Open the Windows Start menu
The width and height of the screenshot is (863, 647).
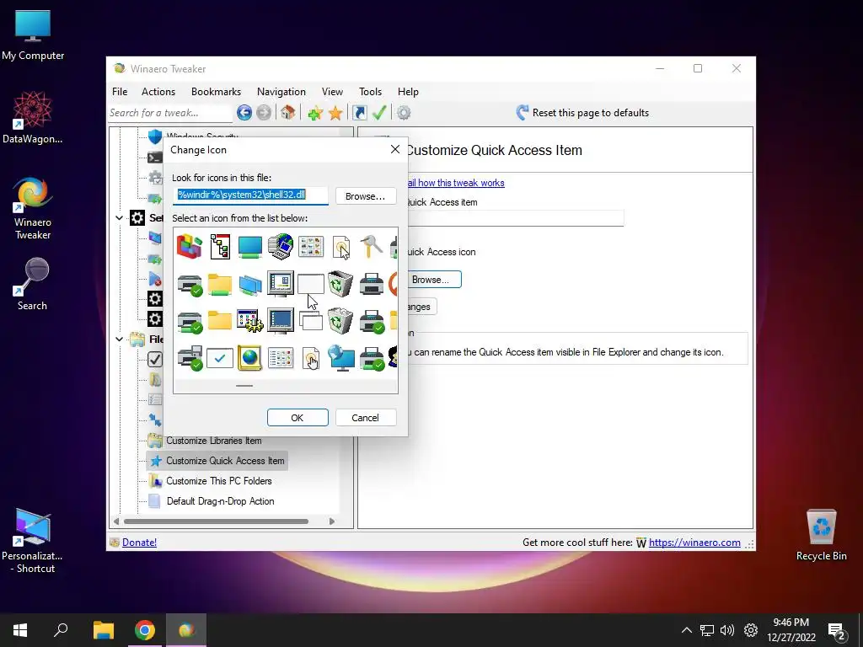[x=20, y=630]
